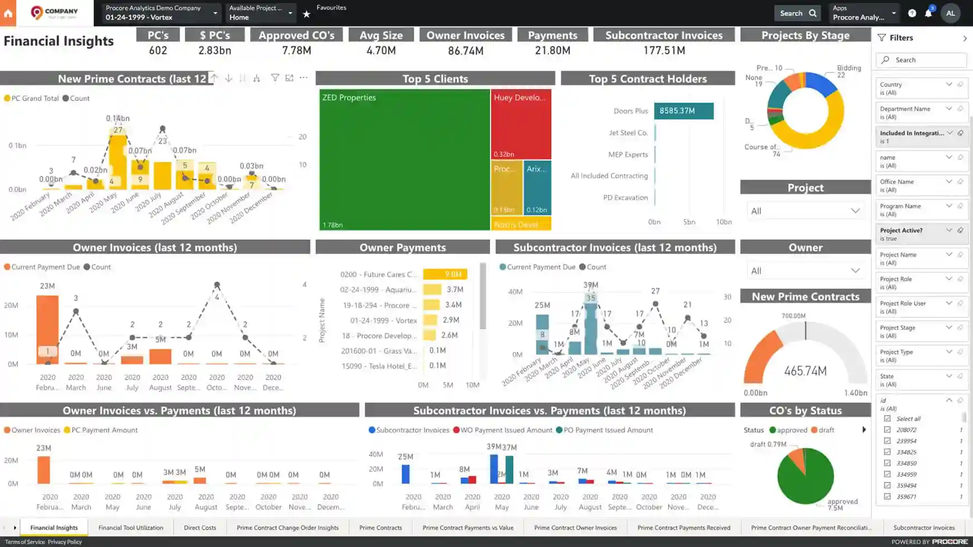Toggle the Select all checkbox in id filter
The width and height of the screenshot is (973, 547).
(887, 418)
